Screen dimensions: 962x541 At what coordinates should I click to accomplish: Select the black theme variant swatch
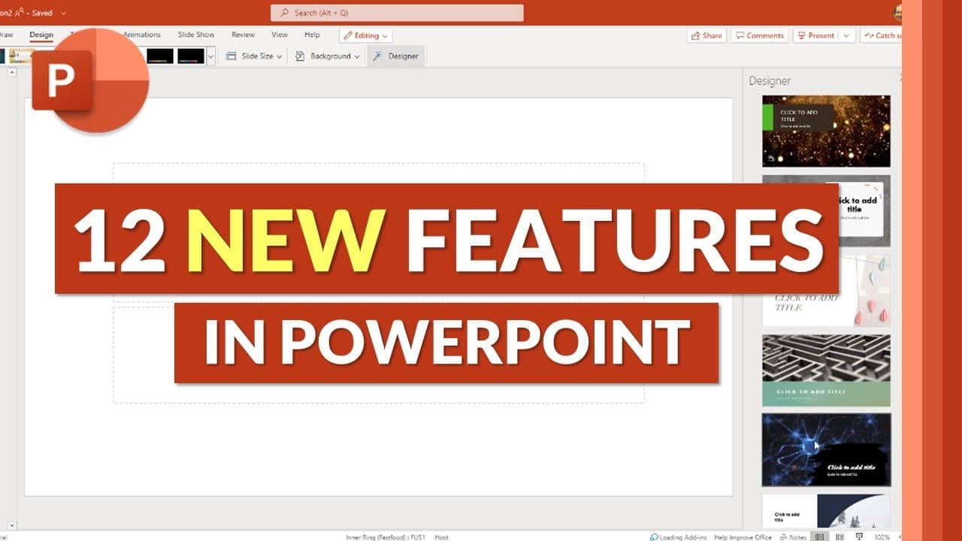[x=159, y=56]
